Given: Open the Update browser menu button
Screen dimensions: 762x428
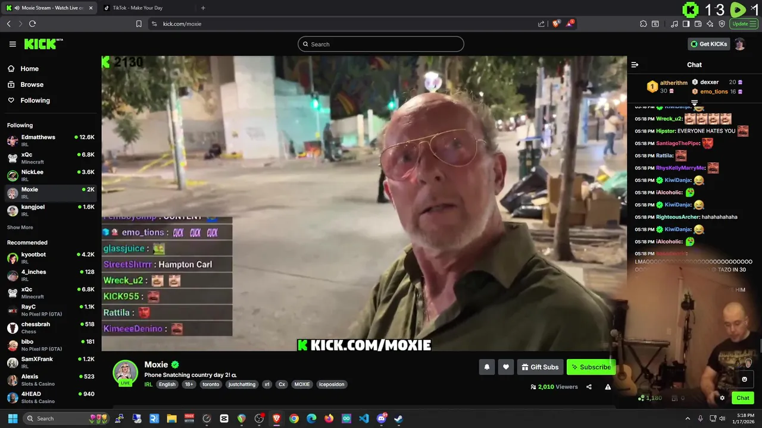Looking at the screenshot, I should point(743,24).
